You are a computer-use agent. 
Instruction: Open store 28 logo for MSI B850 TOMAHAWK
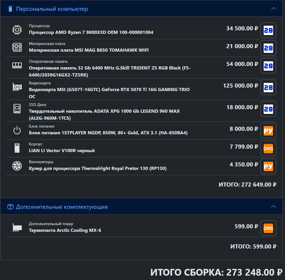coord(268,48)
